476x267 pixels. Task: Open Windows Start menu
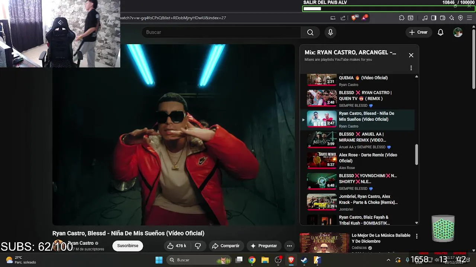tap(159, 260)
